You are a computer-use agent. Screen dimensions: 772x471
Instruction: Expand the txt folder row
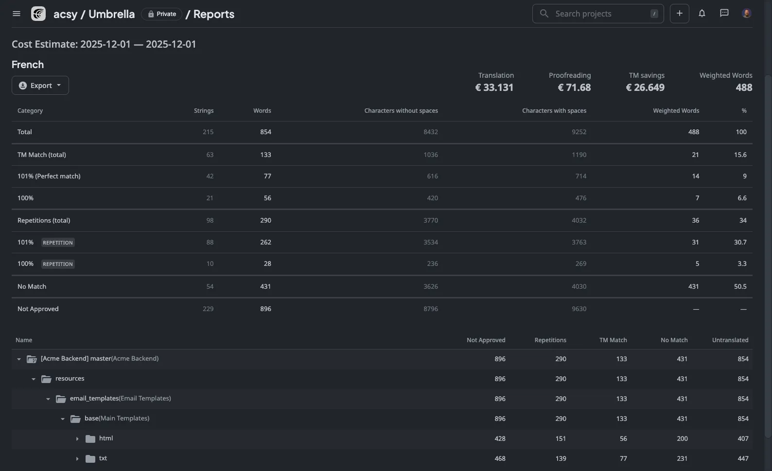click(x=77, y=459)
